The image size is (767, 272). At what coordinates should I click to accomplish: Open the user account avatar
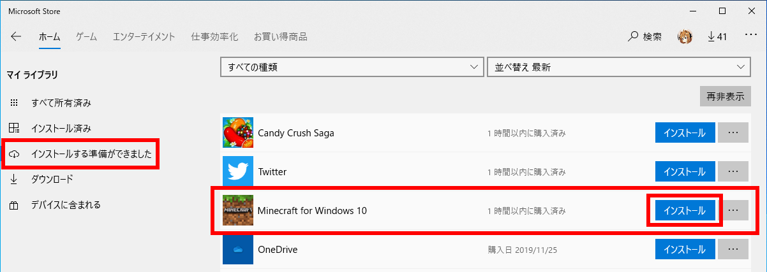pyautogui.click(x=685, y=37)
